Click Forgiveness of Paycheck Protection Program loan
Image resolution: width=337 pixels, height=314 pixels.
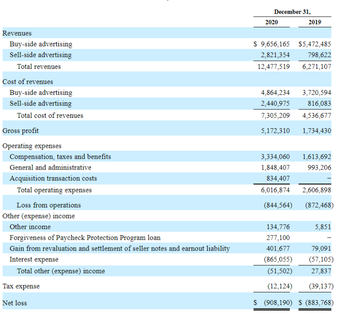(x=85, y=238)
